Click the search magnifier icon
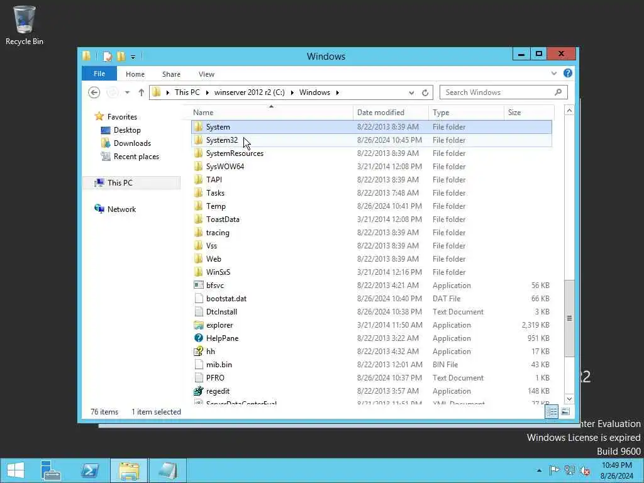This screenshot has width=644, height=483. [x=558, y=92]
